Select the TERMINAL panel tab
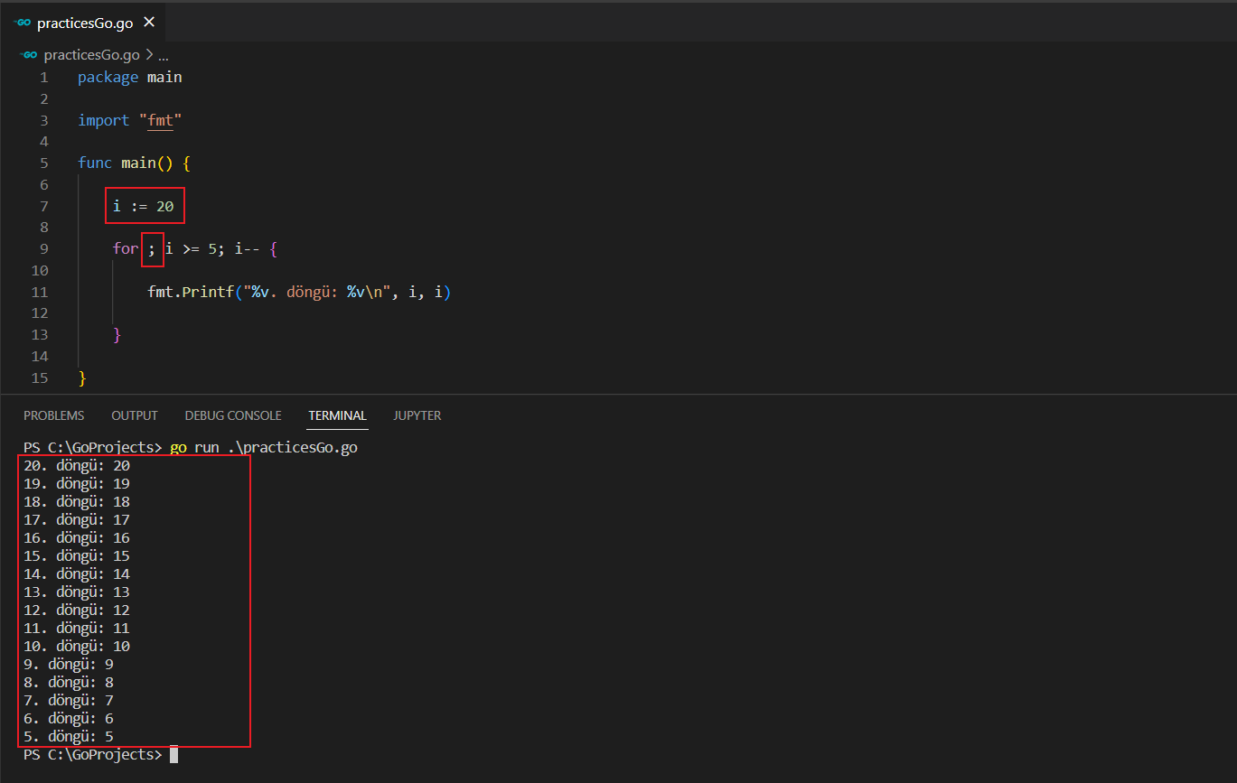Viewport: 1237px width, 783px height. point(337,415)
